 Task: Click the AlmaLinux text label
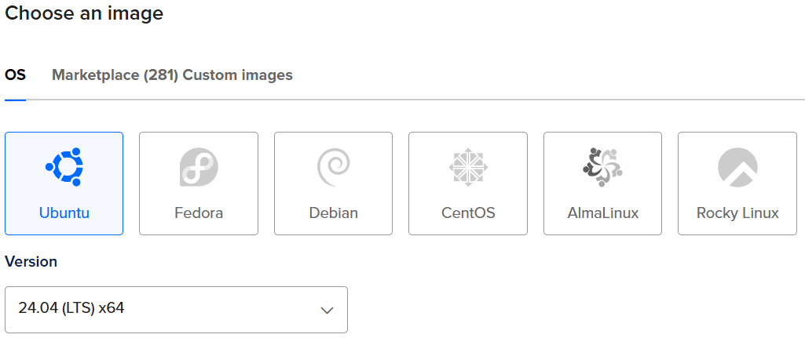(x=602, y=213)
